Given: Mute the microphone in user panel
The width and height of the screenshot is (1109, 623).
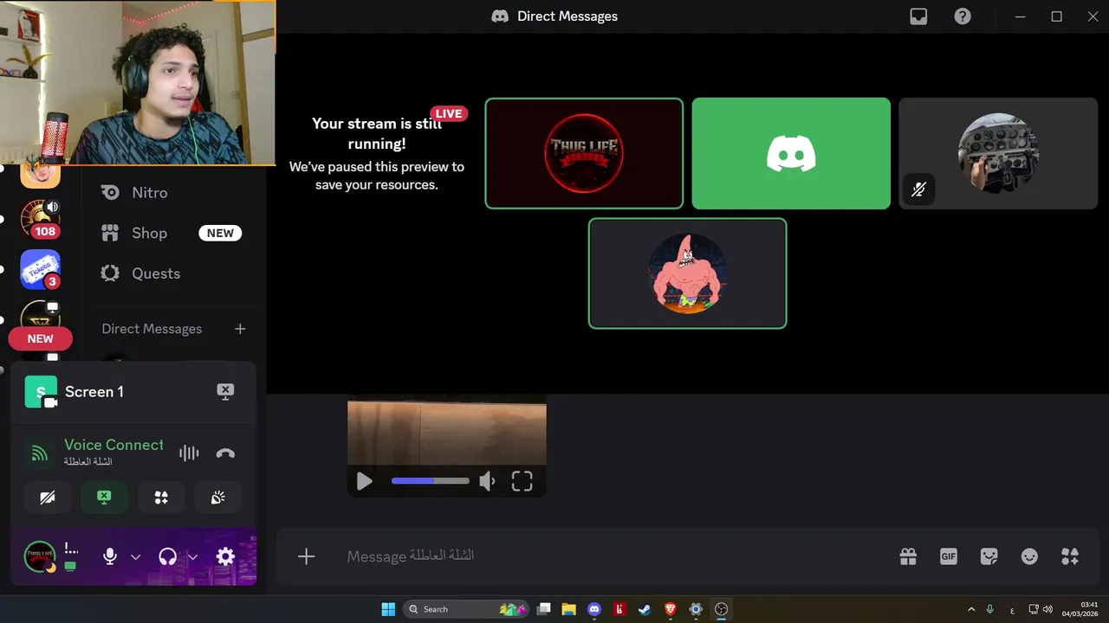Looking at the screenshot, I should tap(110, 556).
